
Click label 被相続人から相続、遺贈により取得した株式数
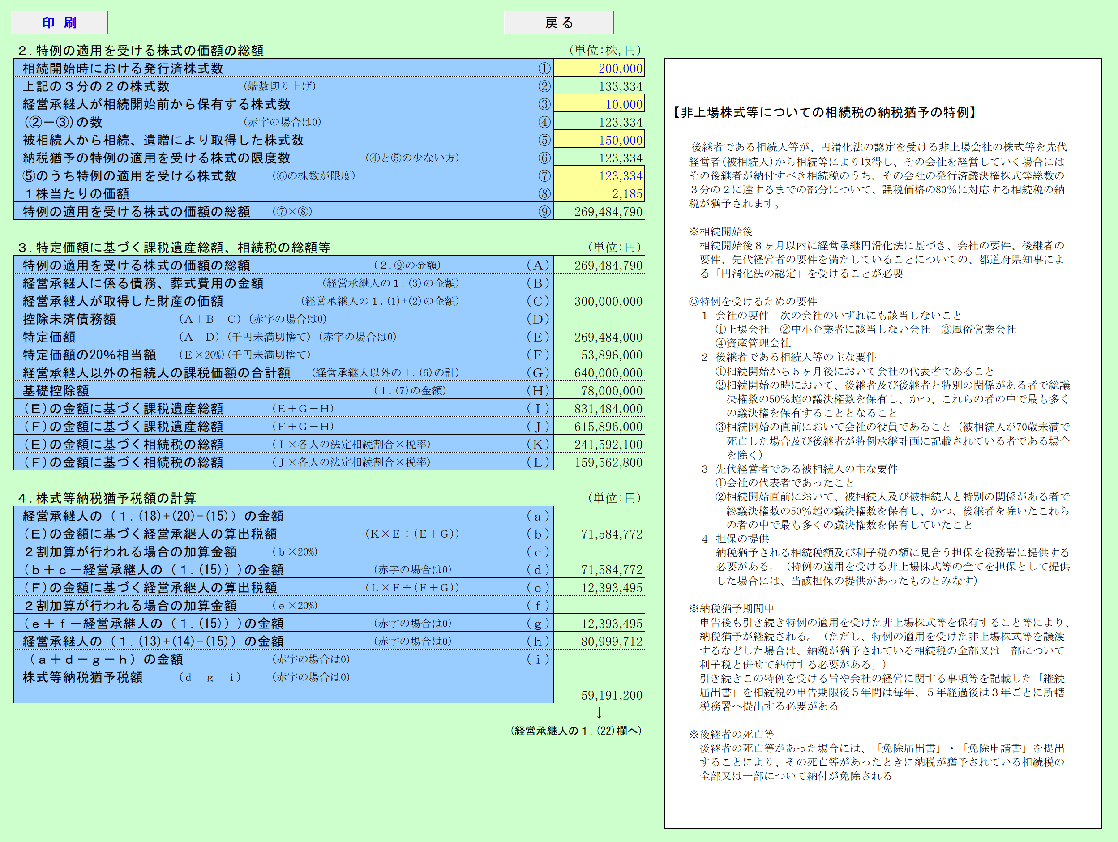[163, 140]
